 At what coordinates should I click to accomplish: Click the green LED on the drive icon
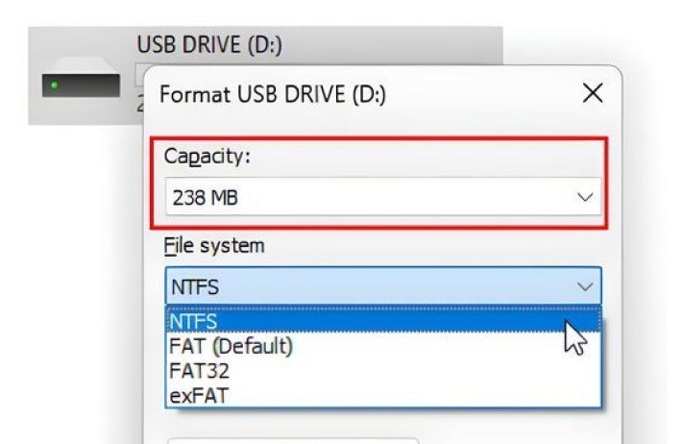click(x=55, y=86)
